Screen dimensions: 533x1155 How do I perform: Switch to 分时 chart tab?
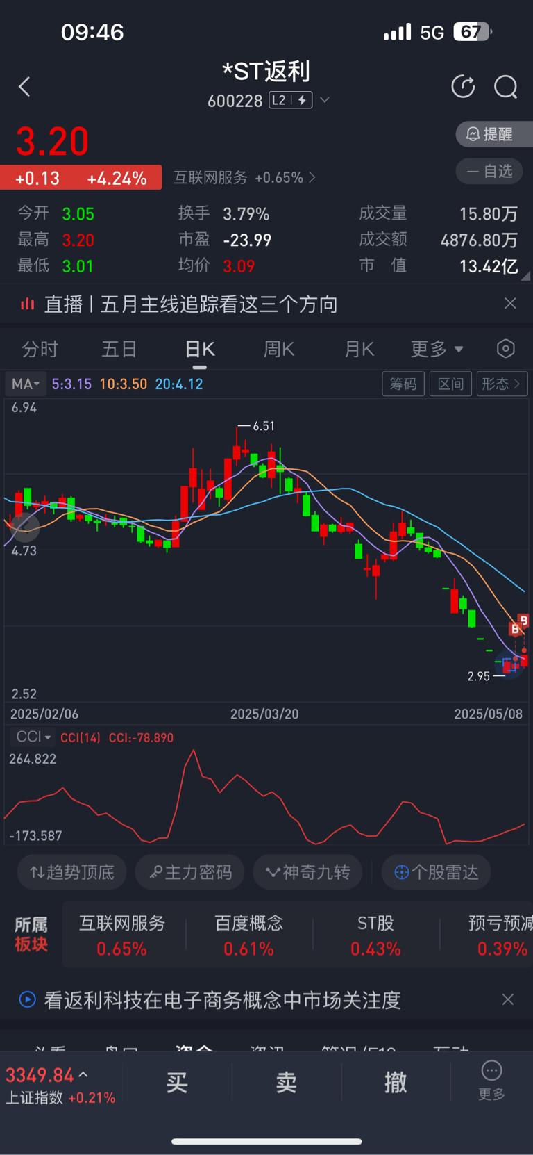point(40,349)
